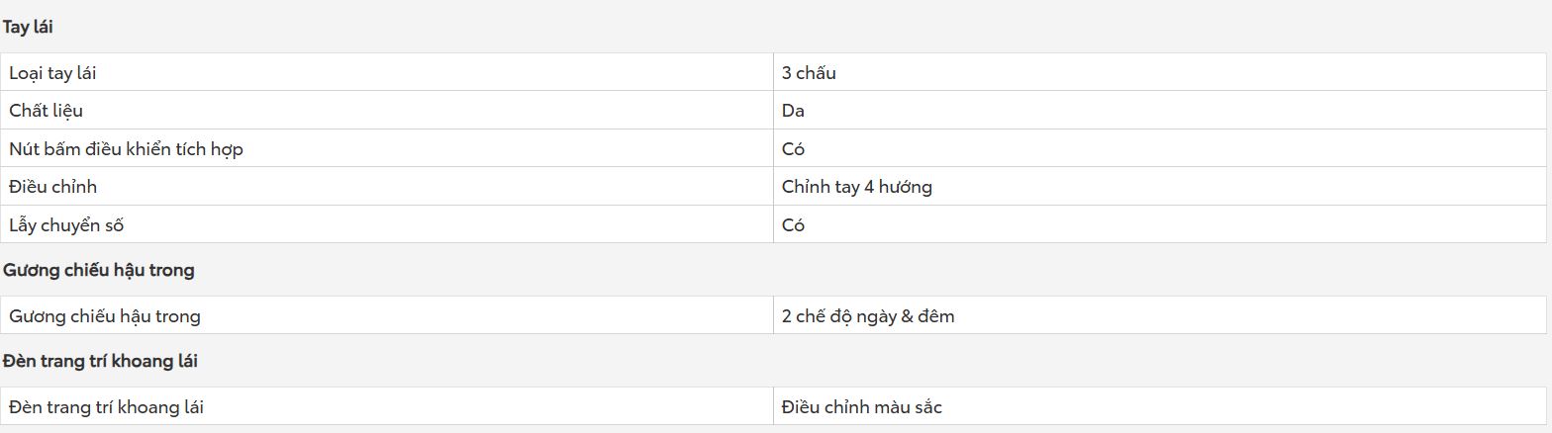The height and width of the screenshot is (433, 1552).
Task: Click the 'Gương chiếu hậu trong' section heading
Action: [98, 270]
